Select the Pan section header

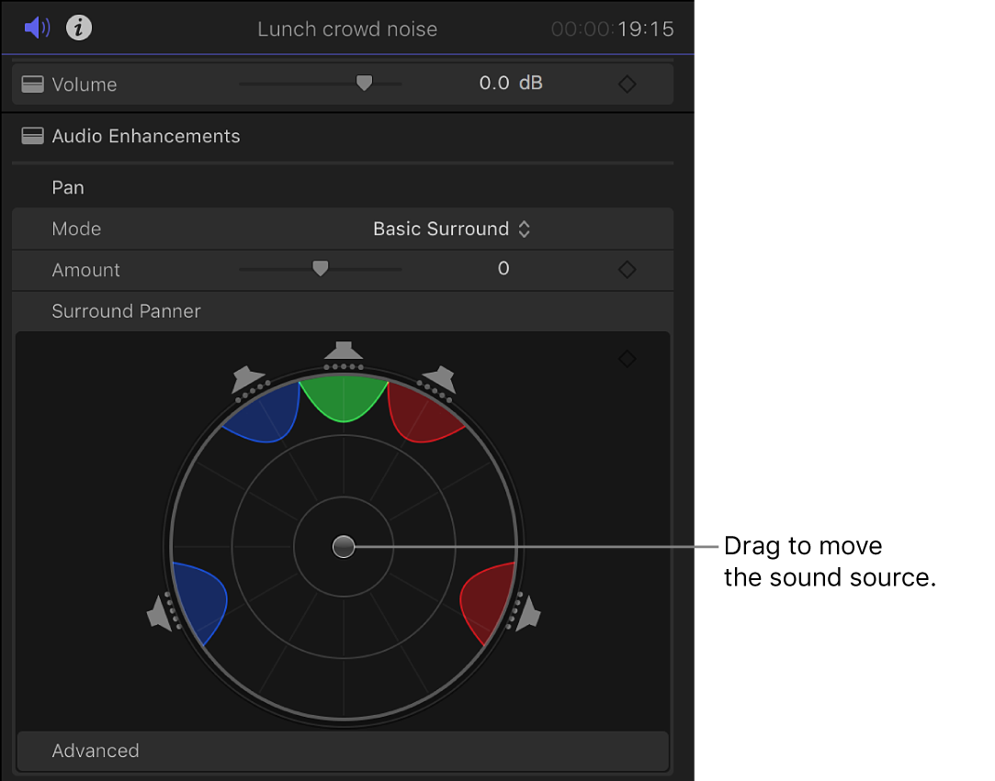point(68,187)
